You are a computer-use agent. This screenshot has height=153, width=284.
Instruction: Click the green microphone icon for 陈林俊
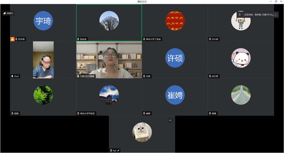(x=78, y=39)
